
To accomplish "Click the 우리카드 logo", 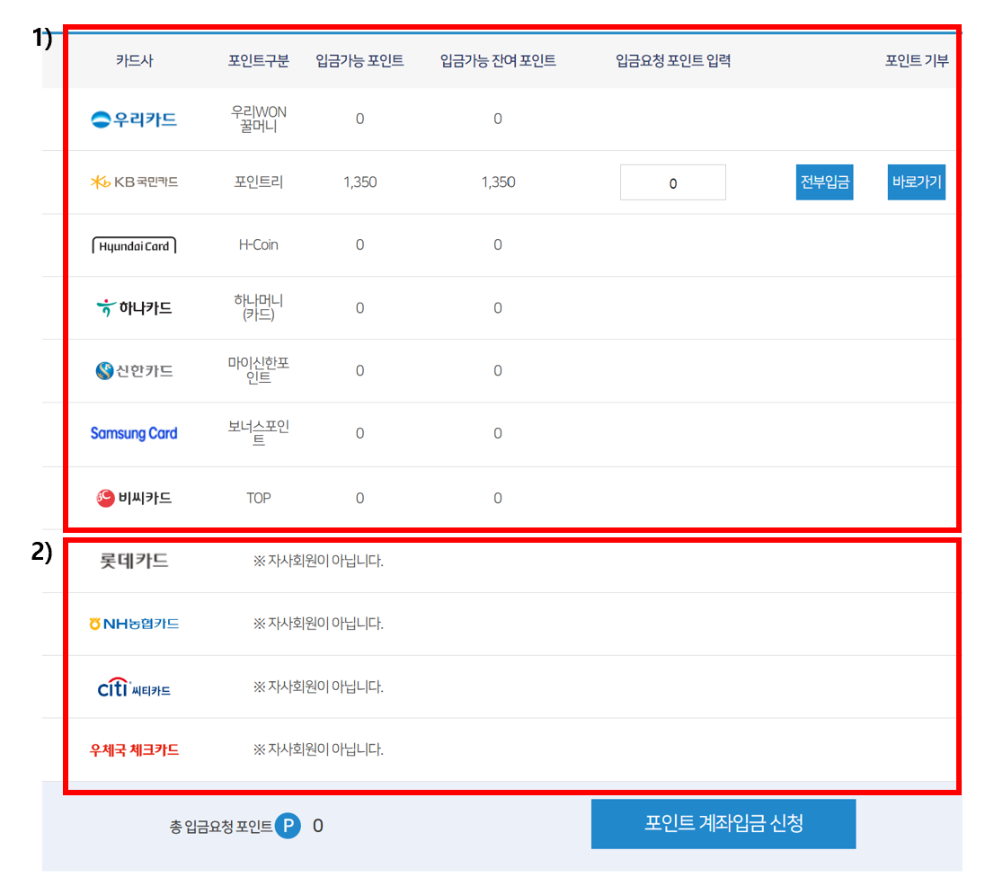I will point(134,120).
